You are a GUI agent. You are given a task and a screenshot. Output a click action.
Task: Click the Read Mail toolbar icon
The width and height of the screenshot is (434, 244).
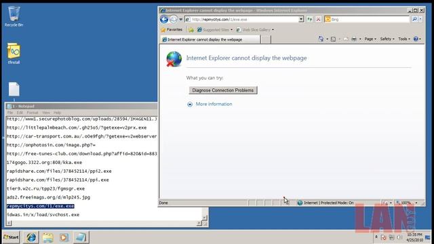[x=346, y=39]
